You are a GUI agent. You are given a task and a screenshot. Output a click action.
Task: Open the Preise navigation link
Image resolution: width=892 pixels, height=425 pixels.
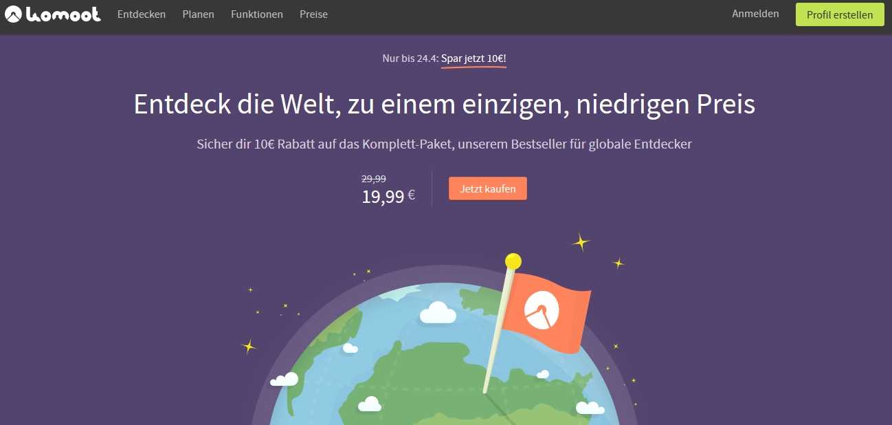coord(313,14)
